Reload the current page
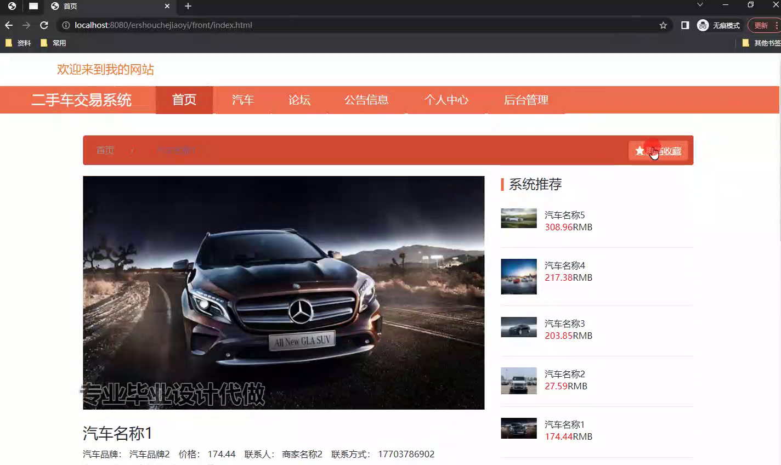Screen dimensions: 781x465 coord(44,25)
